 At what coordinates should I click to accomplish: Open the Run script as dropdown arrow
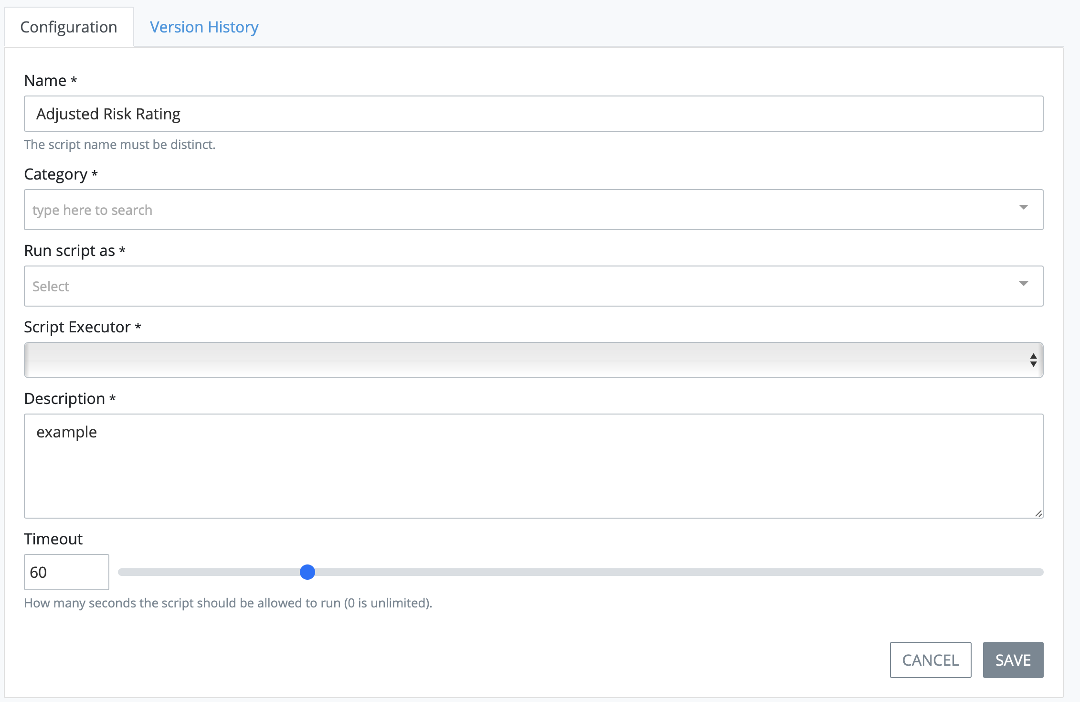tap(1023, 284)
